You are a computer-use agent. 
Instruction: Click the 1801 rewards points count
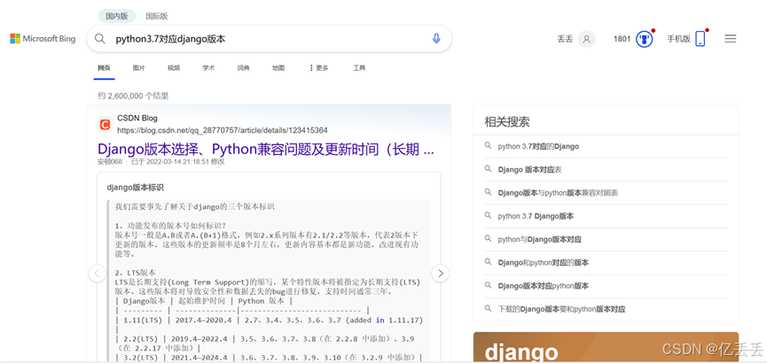pyautogui.click(x=622, y=39)
